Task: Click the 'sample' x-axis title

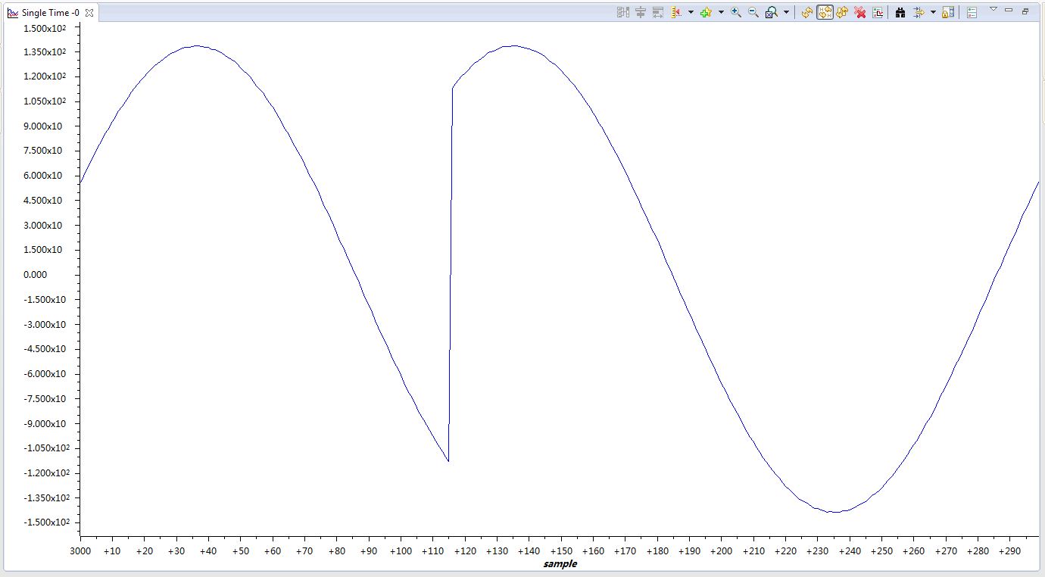Action: click(x=560, y=563)
